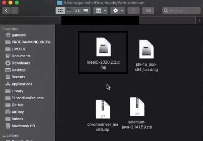Click the Edit Tags toolbar button

(x=148, y=10)
